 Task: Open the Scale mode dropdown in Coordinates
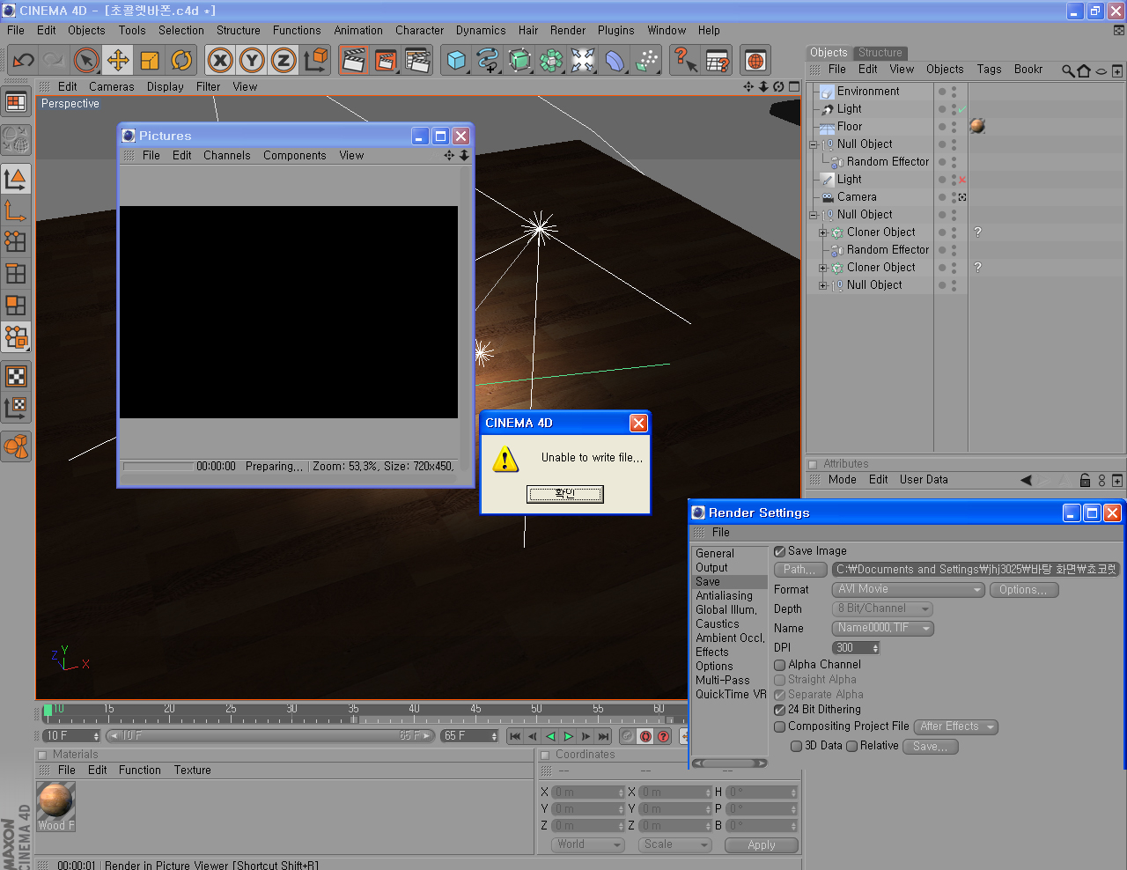click(675, 844)
